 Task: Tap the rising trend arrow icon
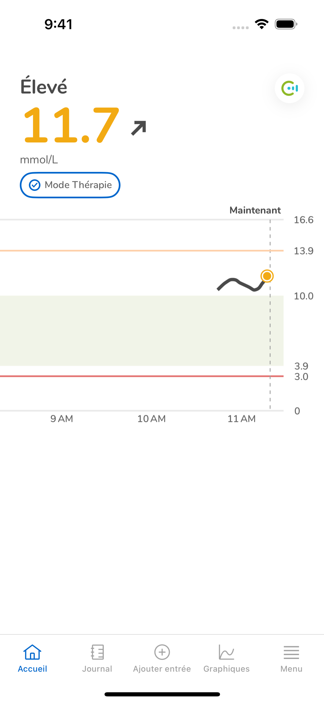click(139, 128)
